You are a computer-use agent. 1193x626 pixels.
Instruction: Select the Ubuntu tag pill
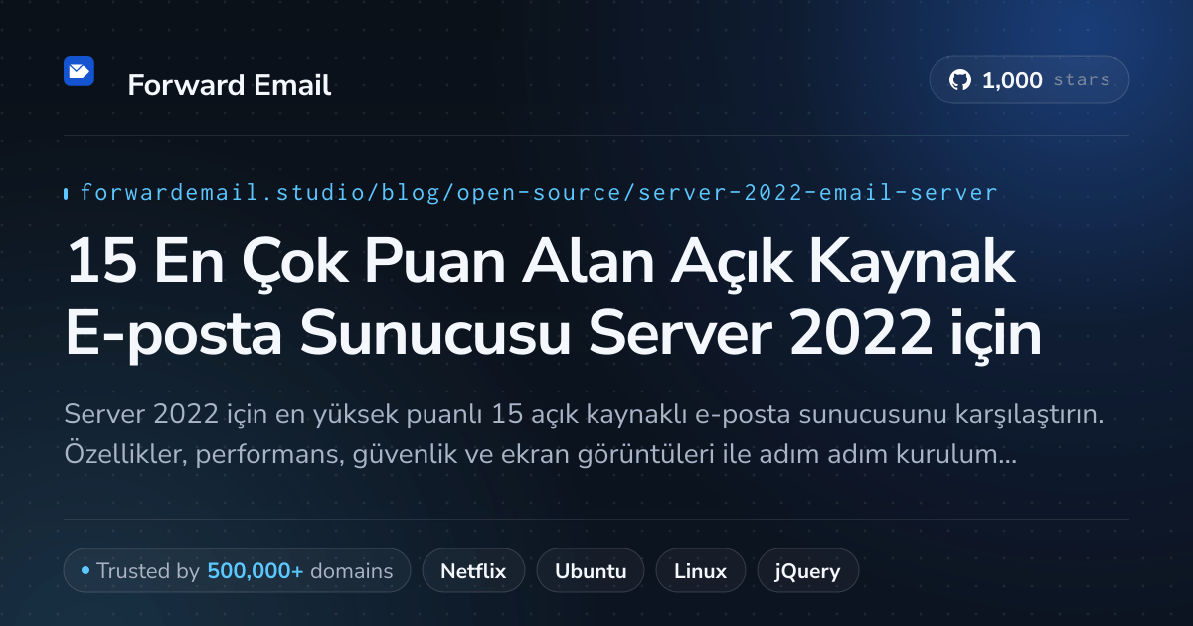coord(591,571)
